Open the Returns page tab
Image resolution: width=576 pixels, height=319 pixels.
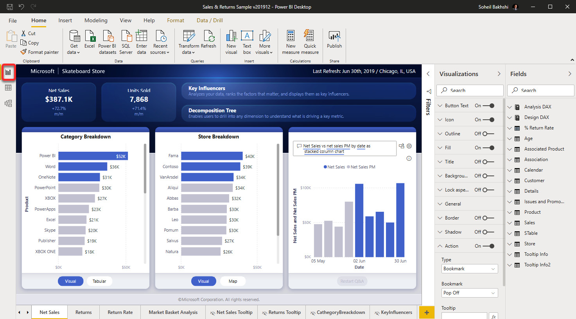(84, 312)
